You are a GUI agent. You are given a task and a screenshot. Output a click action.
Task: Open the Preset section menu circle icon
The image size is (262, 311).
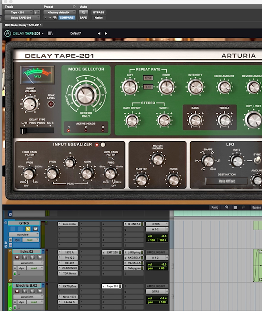coord(74,7)
